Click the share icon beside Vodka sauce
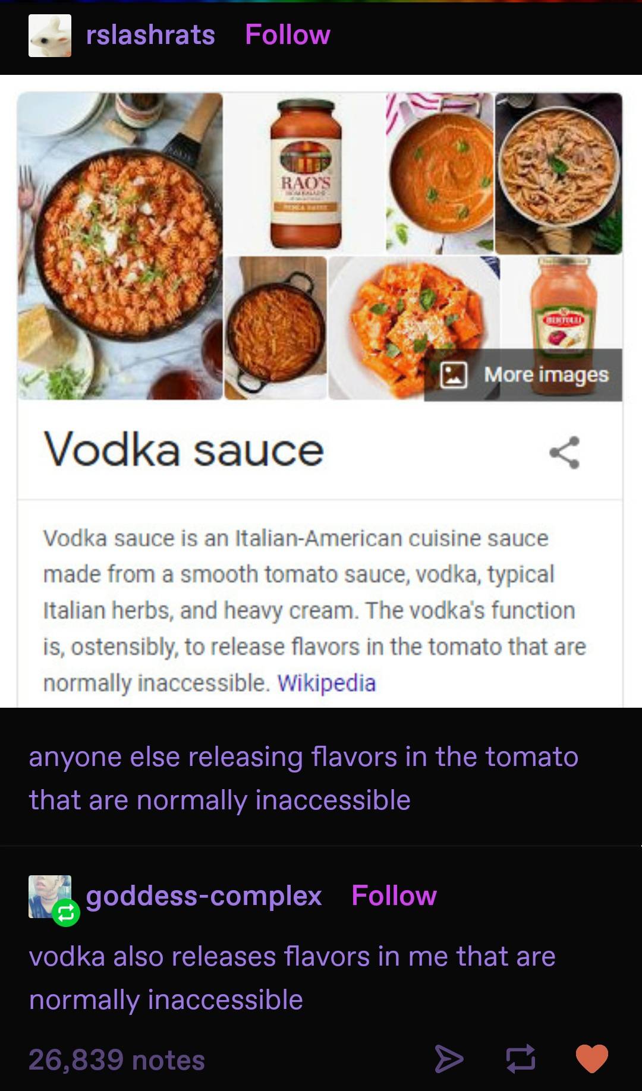The height and width of the screenshot is (1091, 642). [564, 453]
